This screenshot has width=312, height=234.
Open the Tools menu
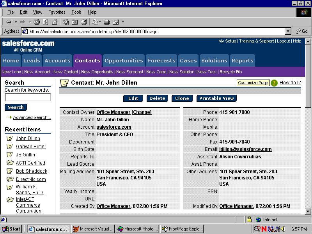pyautogui.click(x=76, y=12)
